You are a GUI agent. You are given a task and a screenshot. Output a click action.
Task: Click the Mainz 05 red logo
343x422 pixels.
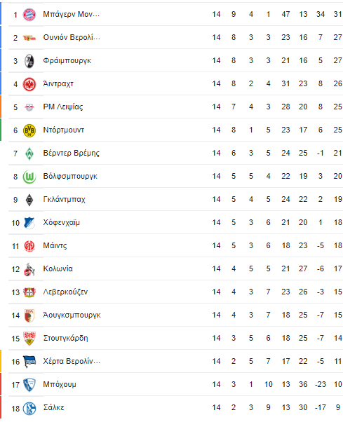(x=29, y=246)
